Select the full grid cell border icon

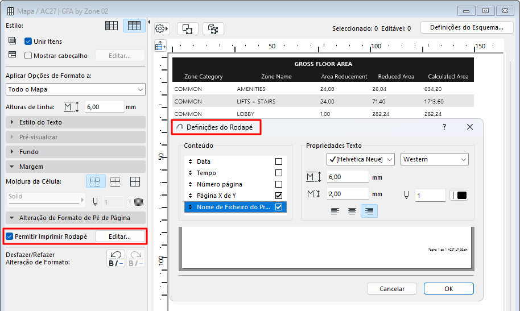[135, 181]
